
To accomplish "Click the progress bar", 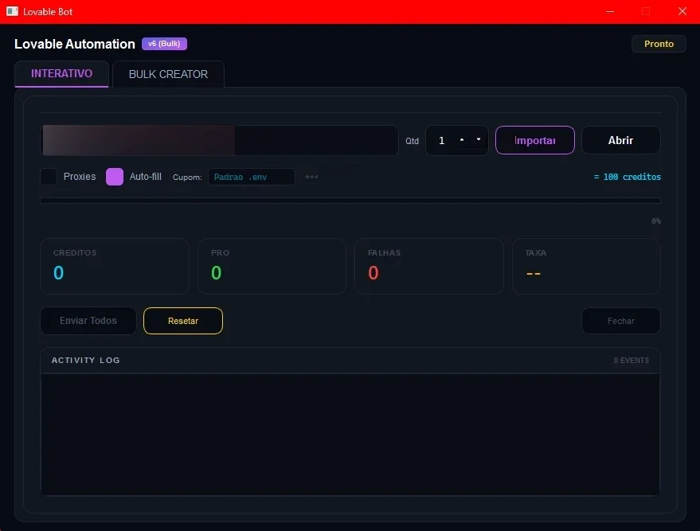I will point(350,201).
